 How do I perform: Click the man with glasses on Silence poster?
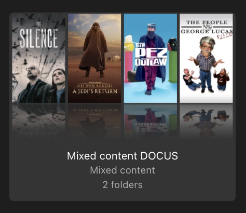(x=33, y=84)
